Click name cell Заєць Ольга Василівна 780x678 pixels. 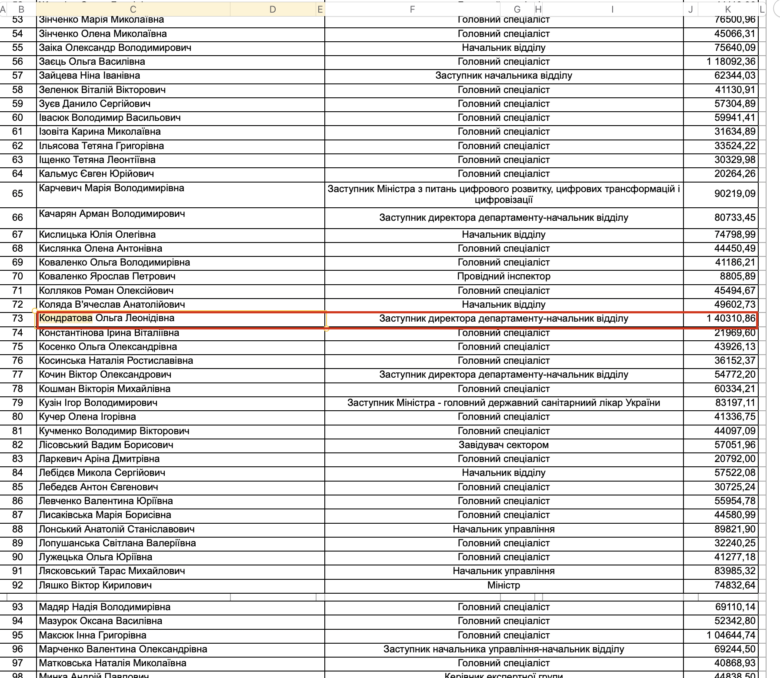pos(180,62)
